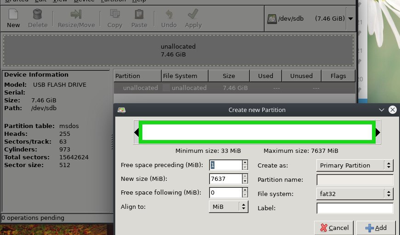
Task: Decrease Free space preceding value
Action: (245, 168)
